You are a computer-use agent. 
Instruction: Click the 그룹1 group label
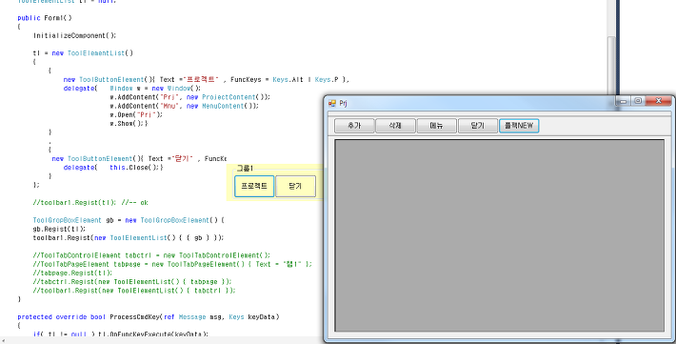pos(245,169)
